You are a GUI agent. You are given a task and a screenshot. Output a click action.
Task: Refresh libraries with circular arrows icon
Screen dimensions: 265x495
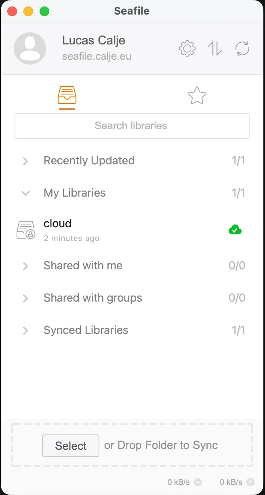242,49
